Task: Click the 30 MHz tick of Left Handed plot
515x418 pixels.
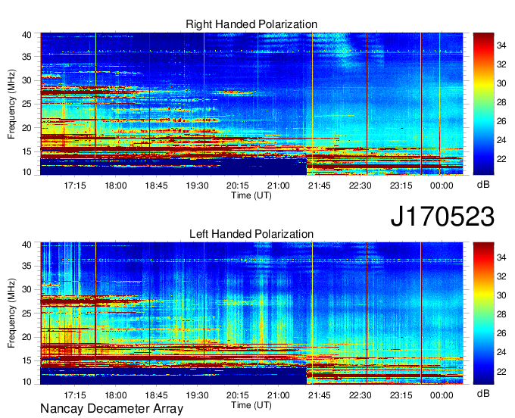Action: click(27, 289)
